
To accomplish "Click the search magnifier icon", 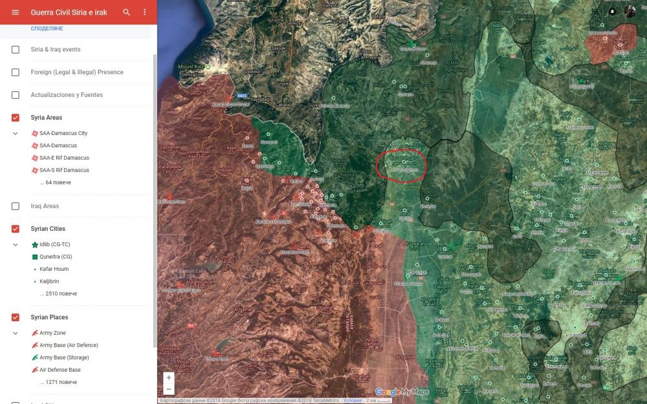I will pyautogui.click(x=126, y=12).
